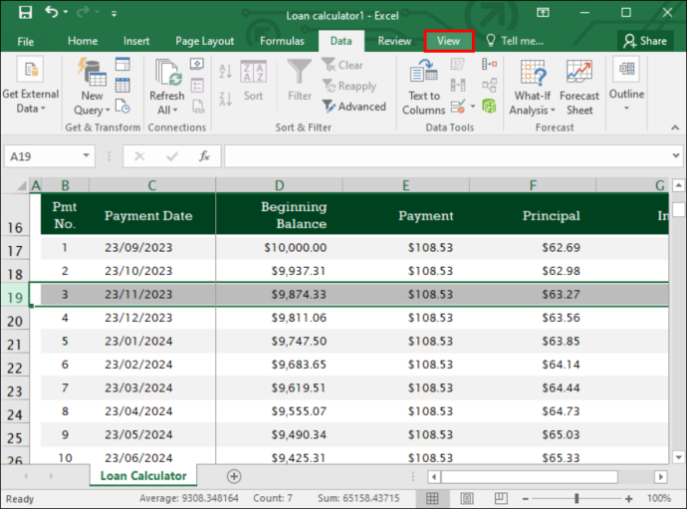
Task: Switch to Normal view in status bar
Action: [432, 498]
